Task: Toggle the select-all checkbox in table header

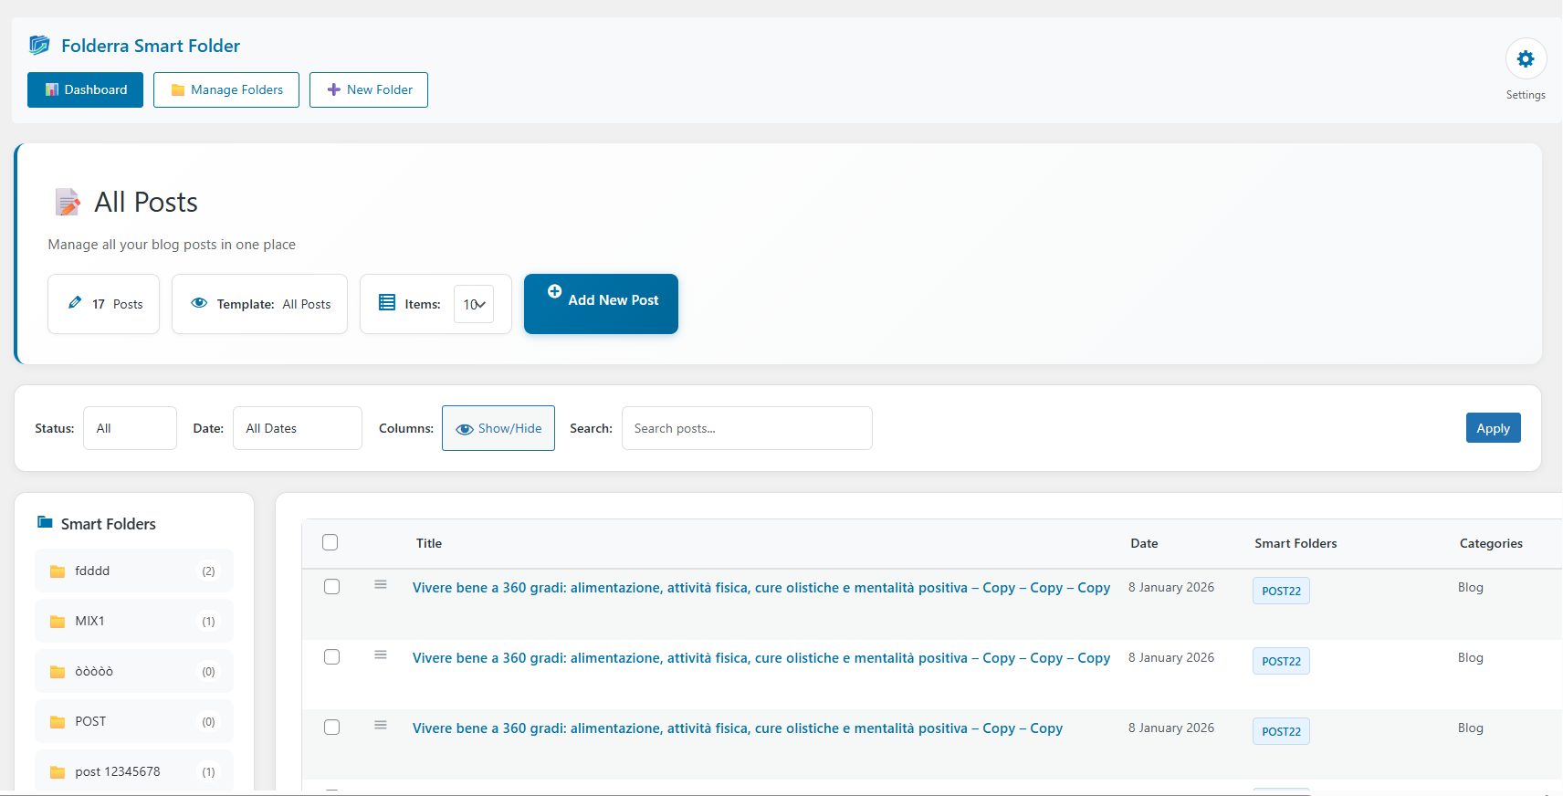Action: pos(330,542)
